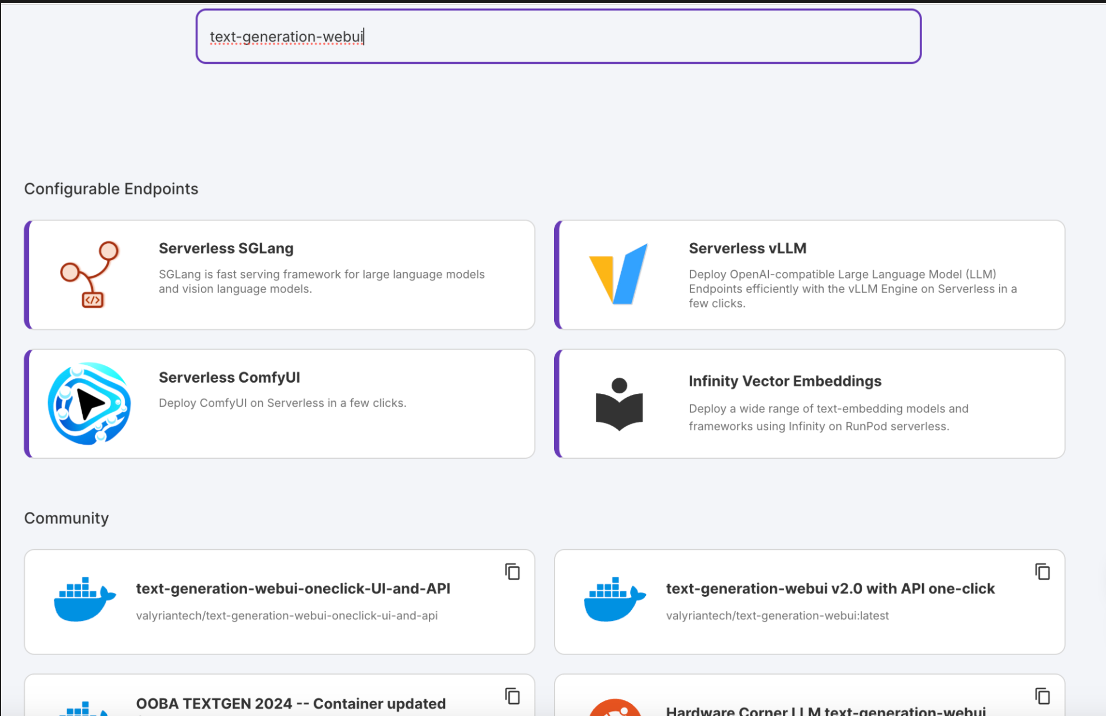This screenshot has height=716, width=1106.
Task: Copy text-generation-webui-oneclick-UI-and-API template via copy icon
Action: click(x=512, y=572)
